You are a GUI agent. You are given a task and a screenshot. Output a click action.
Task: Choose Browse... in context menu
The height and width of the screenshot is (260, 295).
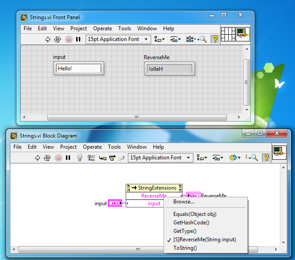205,202
